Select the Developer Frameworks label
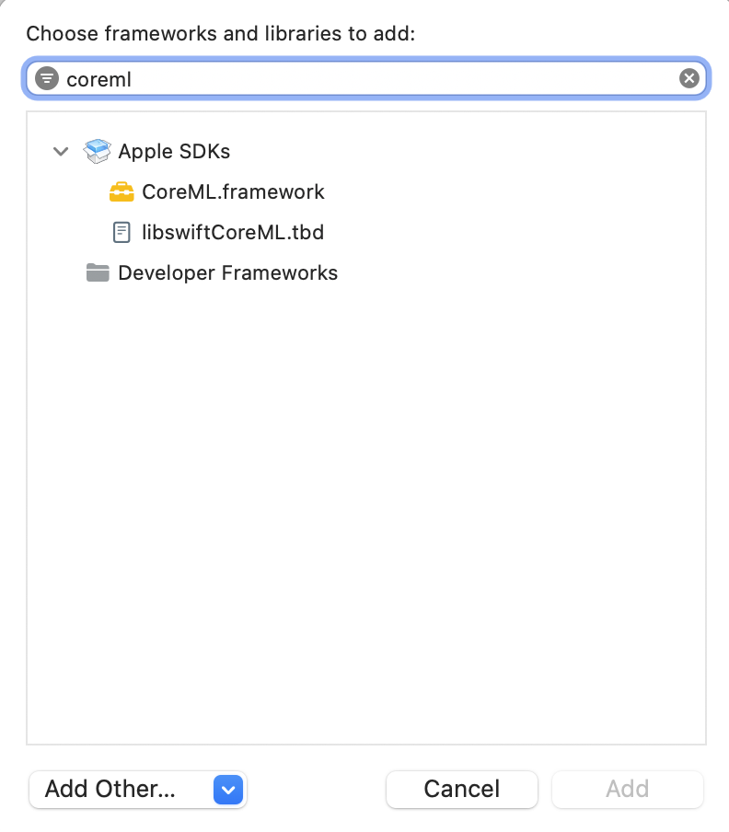The image size is (729, 832). click(x=227, y=273)
